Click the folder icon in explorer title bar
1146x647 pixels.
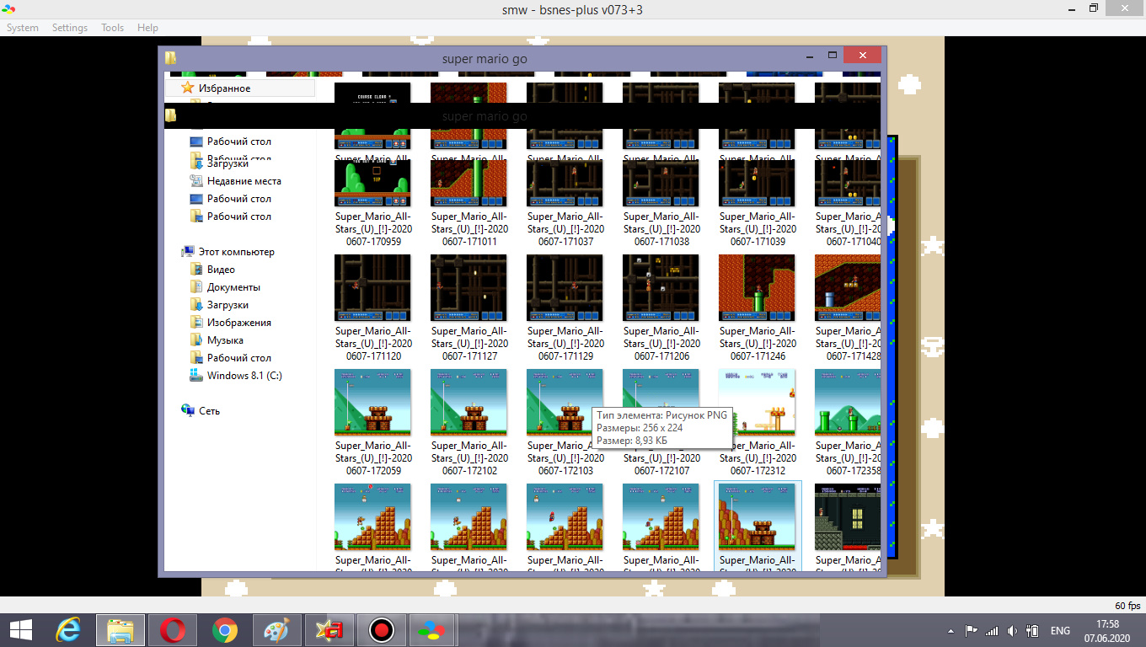(x=171, y=58)
